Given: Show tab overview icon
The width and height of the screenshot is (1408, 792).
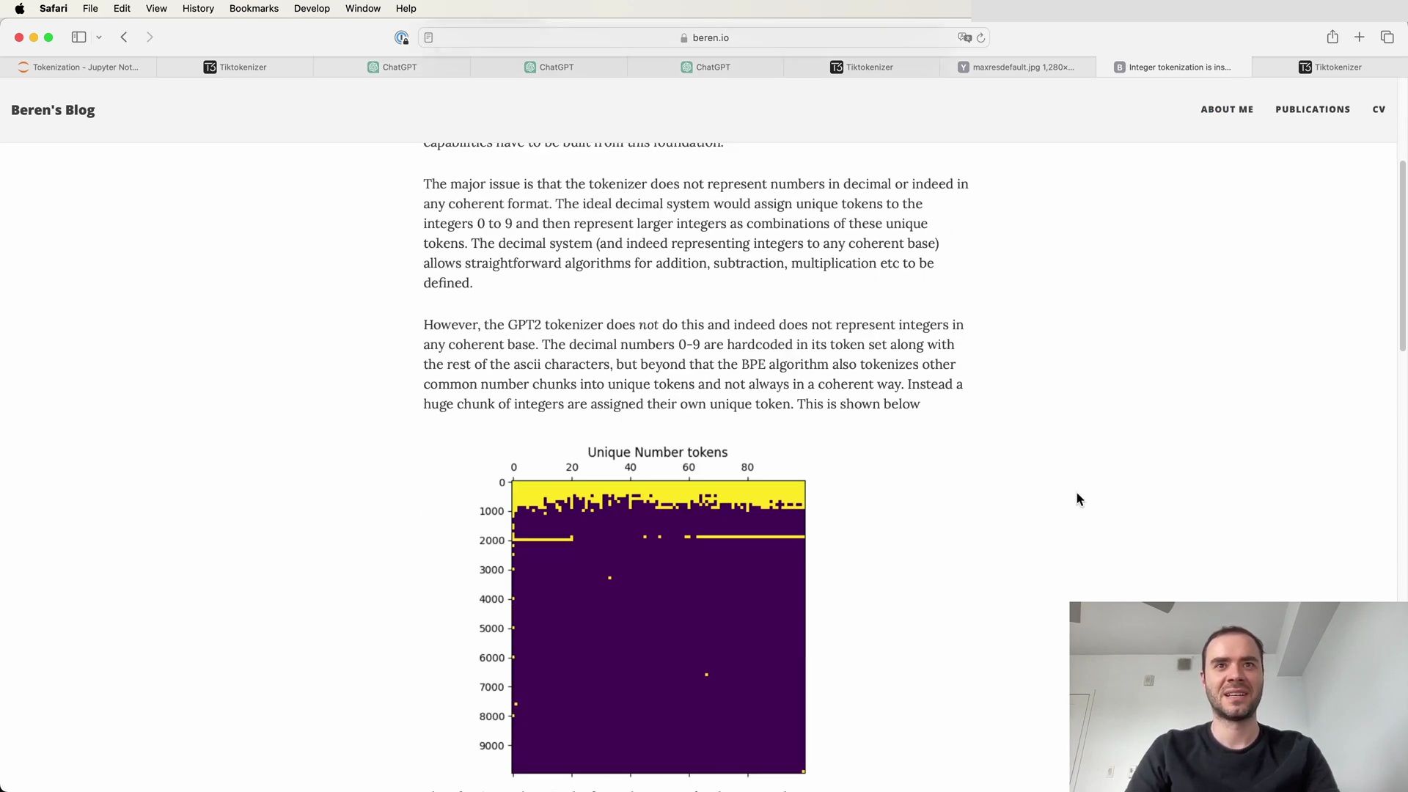Looking at the screenshot, I should pyautogui.click(x=1387, y=37).
